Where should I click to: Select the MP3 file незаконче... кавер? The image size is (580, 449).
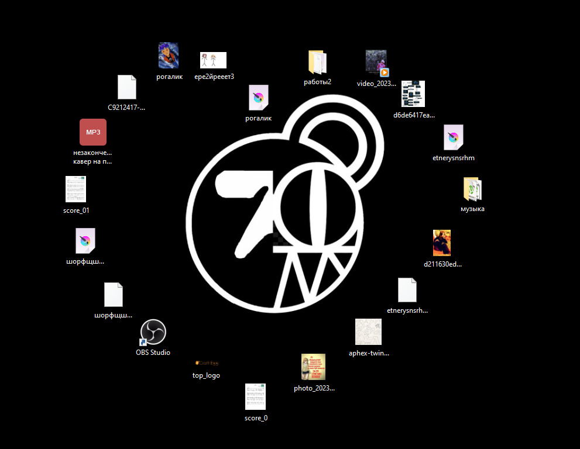(93, 132)
